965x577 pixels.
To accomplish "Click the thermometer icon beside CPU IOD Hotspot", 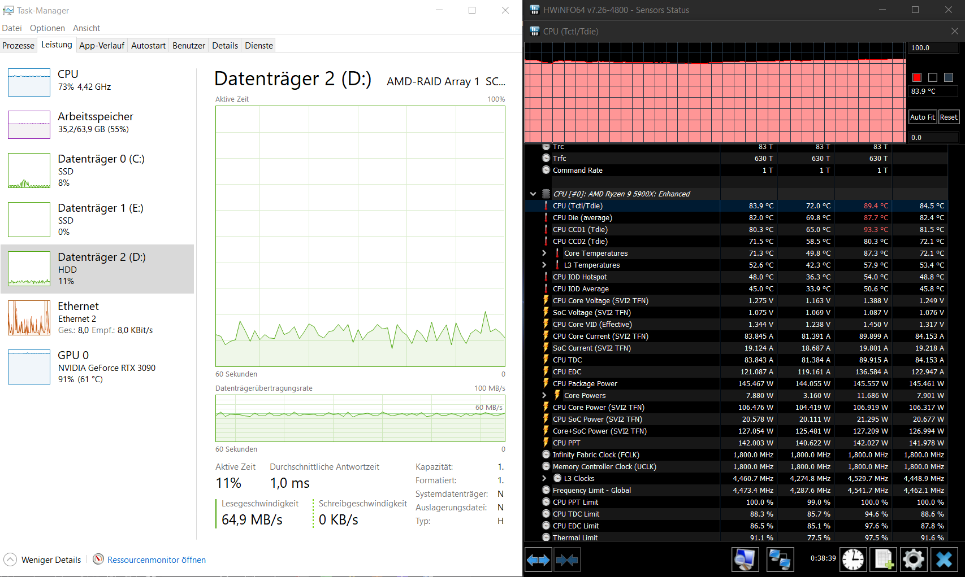I will point(546,277).
